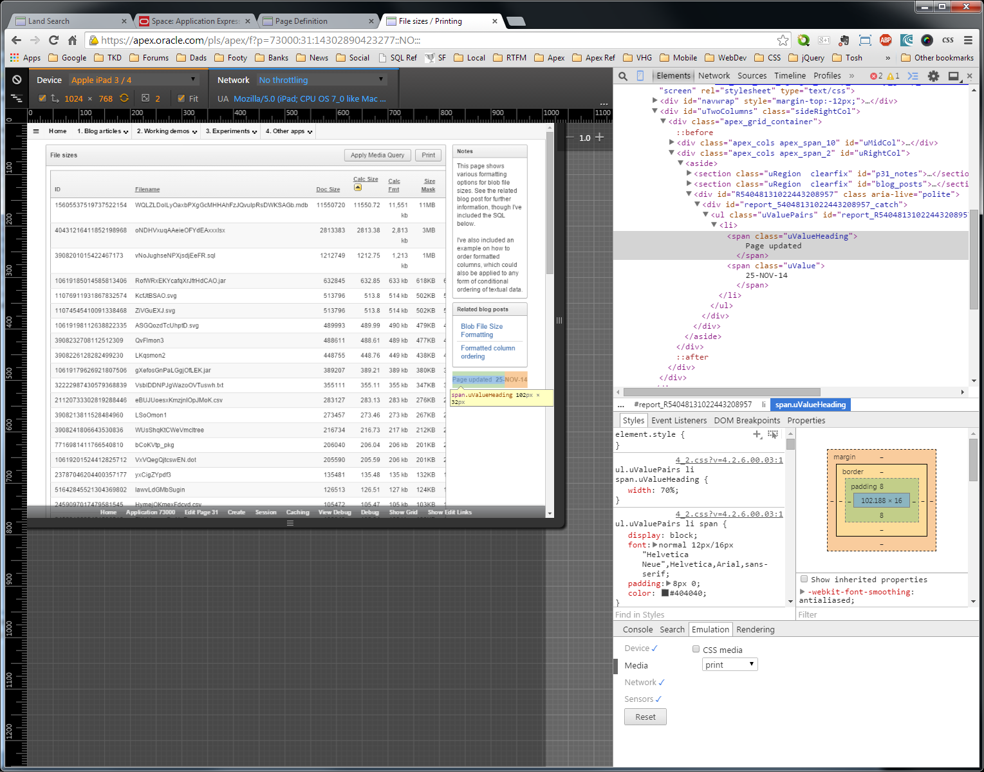
Task: Select Sensors in emulation sidebar
Action: click(x=639, y=699)
